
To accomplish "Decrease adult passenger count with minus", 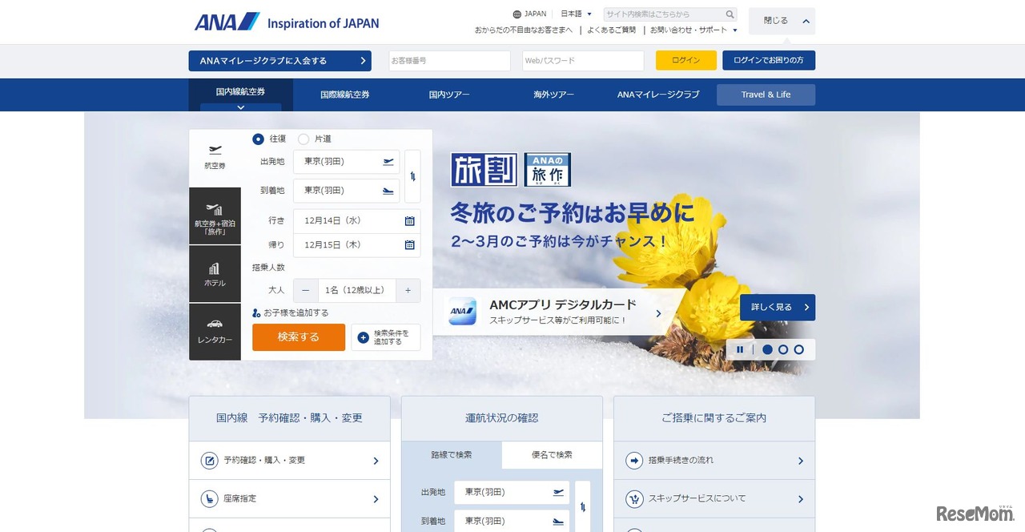I will 305,290.
